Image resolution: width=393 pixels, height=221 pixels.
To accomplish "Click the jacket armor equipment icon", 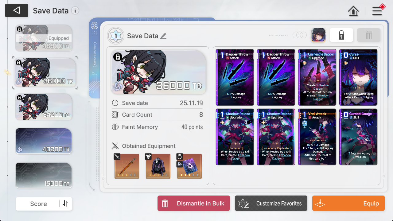I will click(158, 166).
